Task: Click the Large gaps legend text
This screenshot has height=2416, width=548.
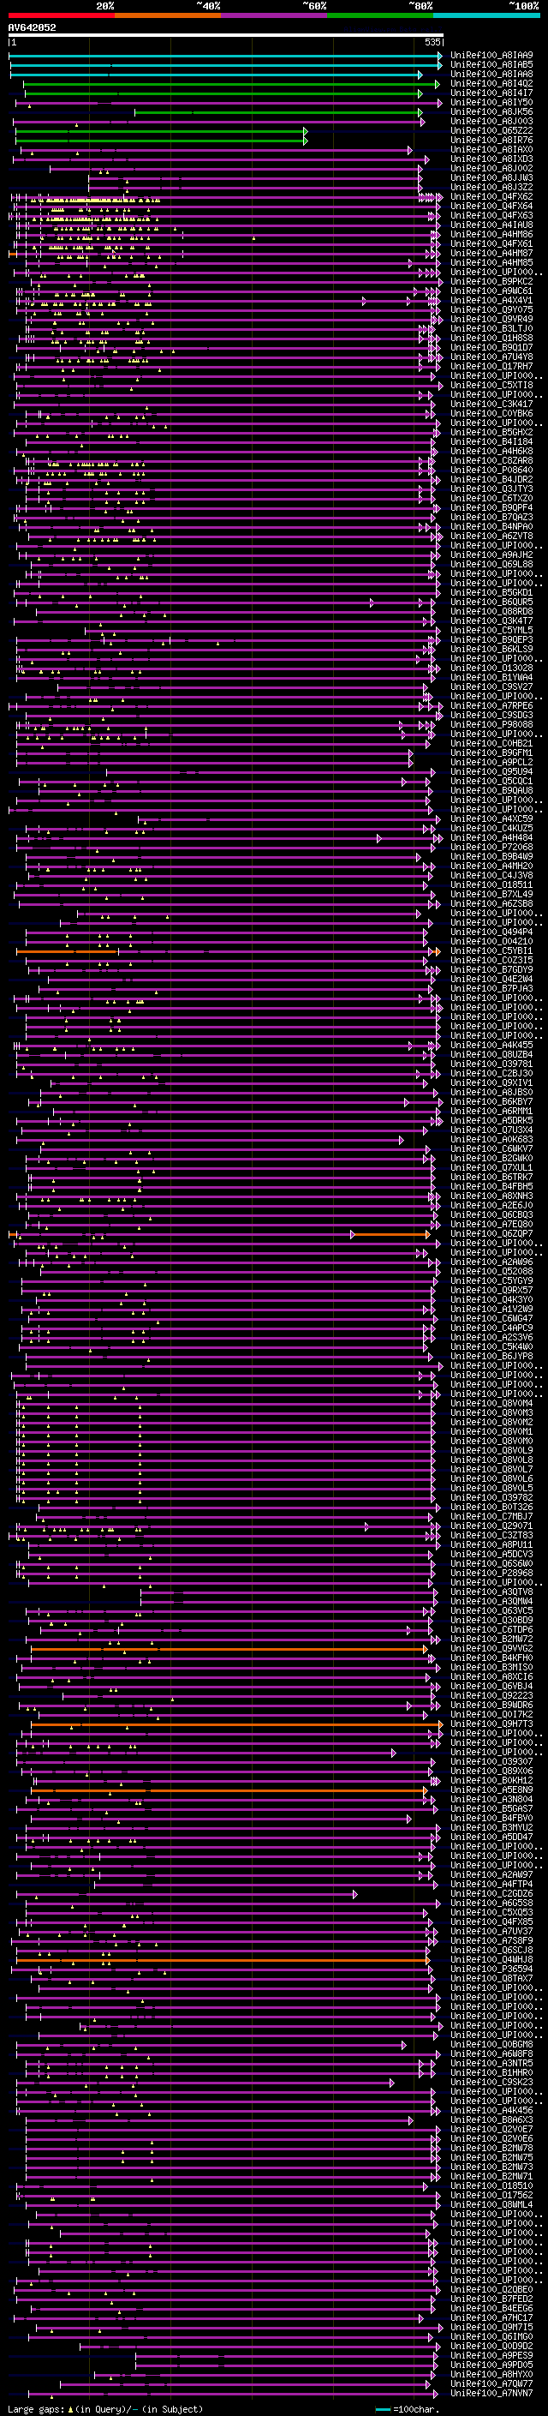Action: coord(106,2407)
